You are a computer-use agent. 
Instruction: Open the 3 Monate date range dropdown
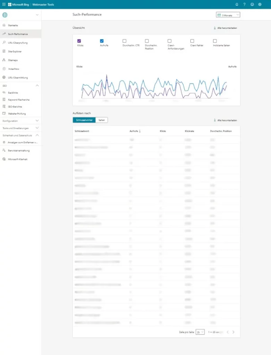pyautogui.click(x=228, y=15)
